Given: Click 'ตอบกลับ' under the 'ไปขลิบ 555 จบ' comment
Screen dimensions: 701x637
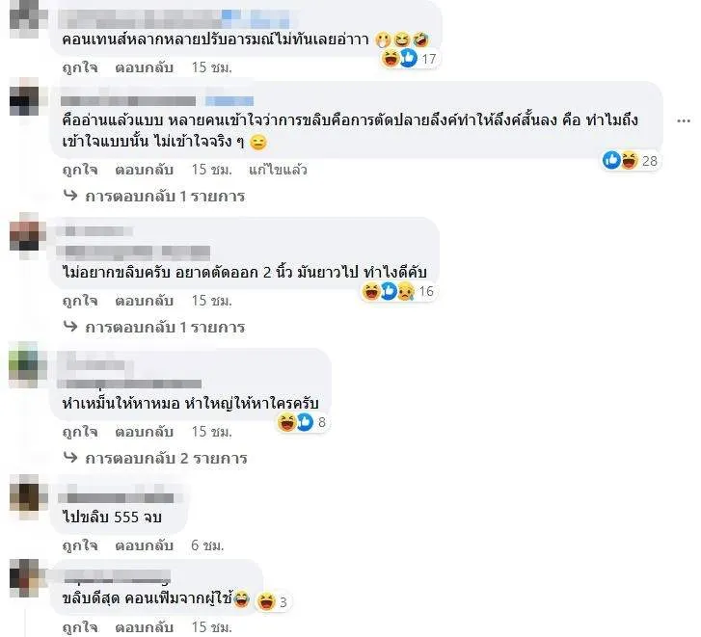Looking at the screenshot, I should 144,545.
